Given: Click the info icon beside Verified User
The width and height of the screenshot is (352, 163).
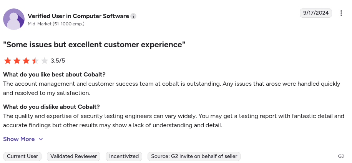Looking at the screenshot, I should (x=133, y=16).
